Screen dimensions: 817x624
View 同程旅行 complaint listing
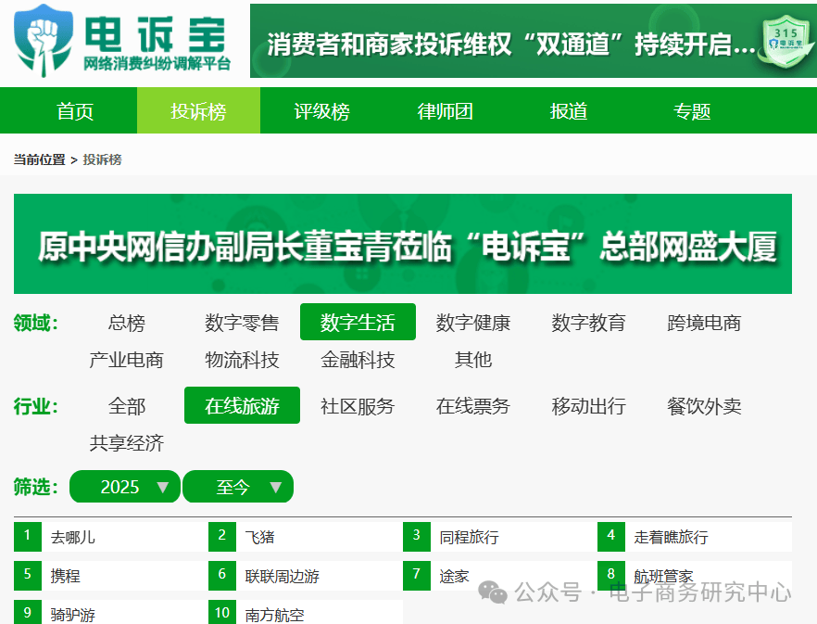point(499,537)
